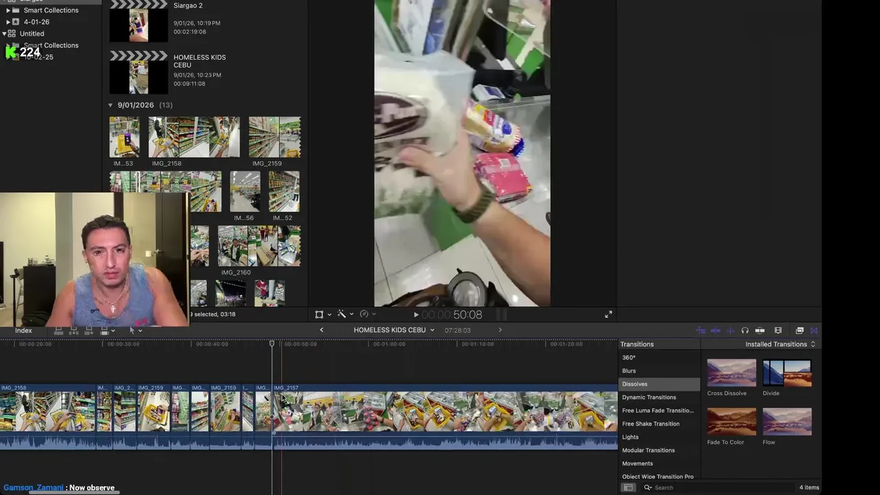
Task: Open the timeline Index
Action: click(23, 331)
